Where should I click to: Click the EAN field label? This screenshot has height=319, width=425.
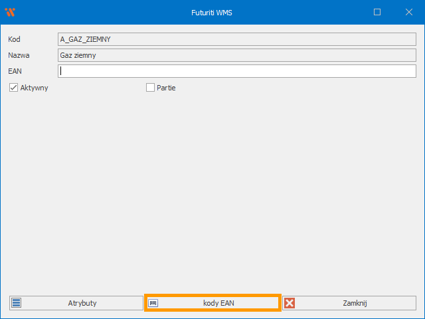coord(15,71)
